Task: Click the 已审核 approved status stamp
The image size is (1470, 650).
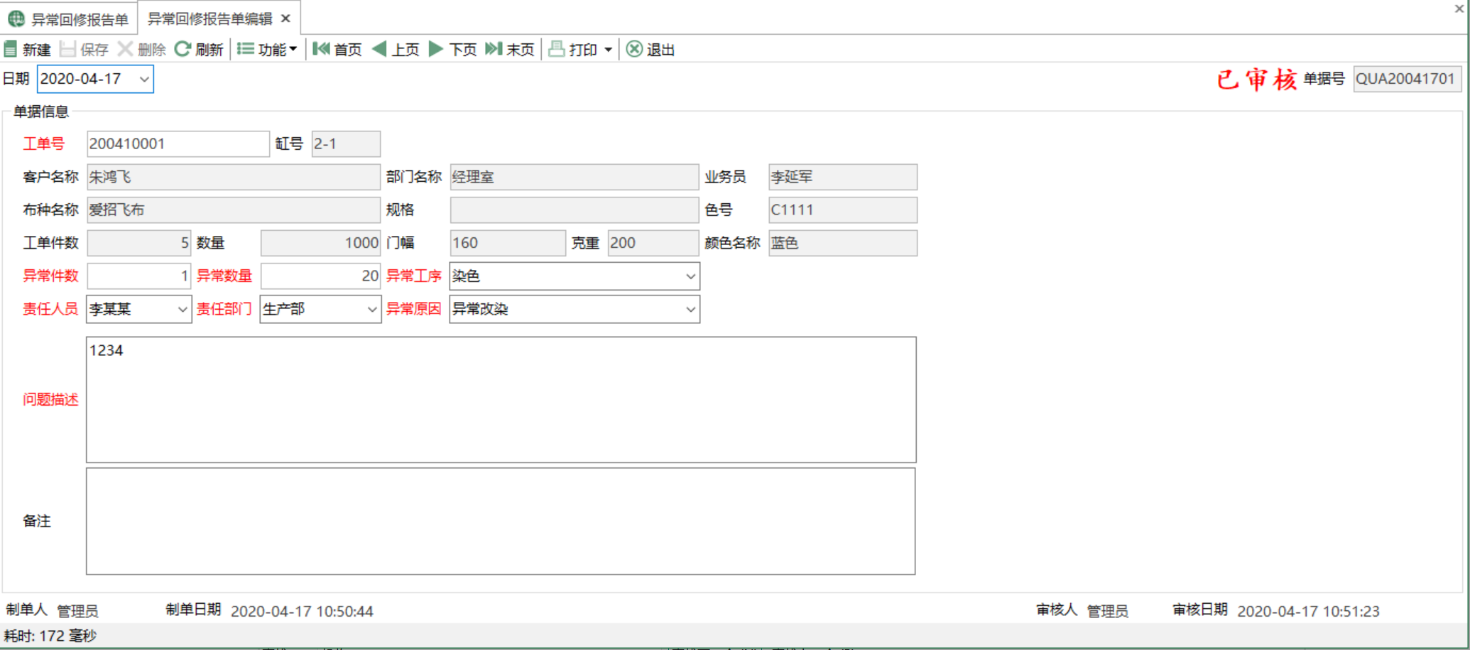Action: coord(1256,79)
